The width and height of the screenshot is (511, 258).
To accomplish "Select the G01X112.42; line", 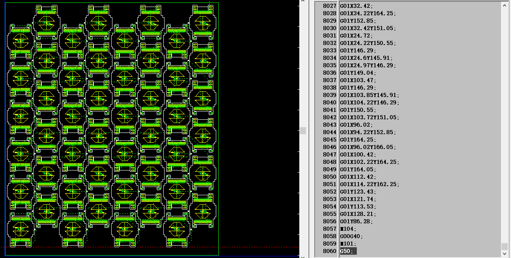I will tap(358, 177).
